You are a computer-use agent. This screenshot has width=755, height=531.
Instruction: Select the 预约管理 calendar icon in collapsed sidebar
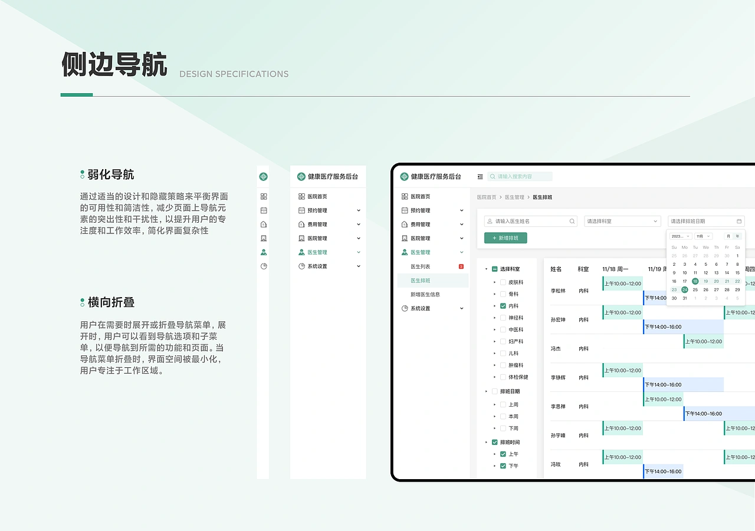pyautogui.click(x=263, y=210)
